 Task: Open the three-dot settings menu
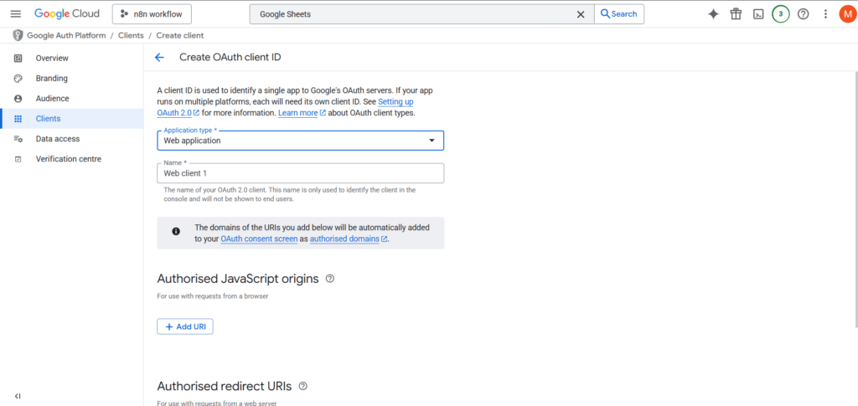(825, 13)
